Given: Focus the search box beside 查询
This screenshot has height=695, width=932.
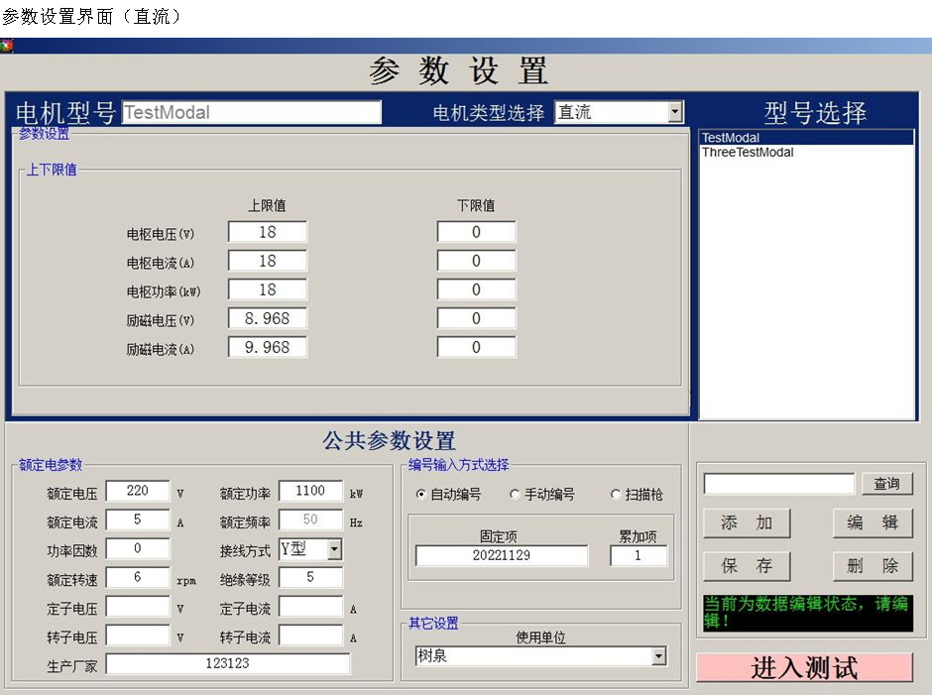Looking at the screenshot, I should [x=778, y=483].
